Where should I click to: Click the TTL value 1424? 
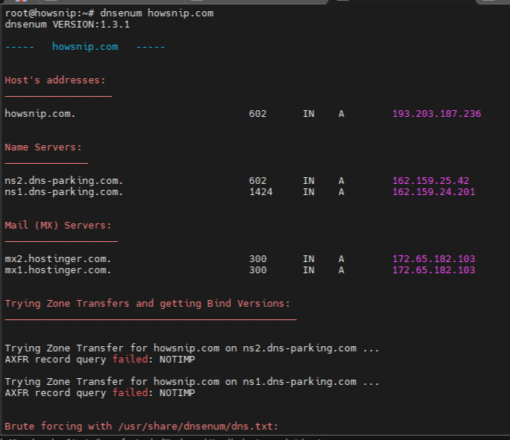[x=261, y=192]
